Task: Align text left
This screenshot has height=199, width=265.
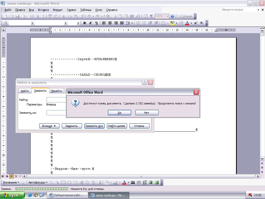Action: (104, 23)
